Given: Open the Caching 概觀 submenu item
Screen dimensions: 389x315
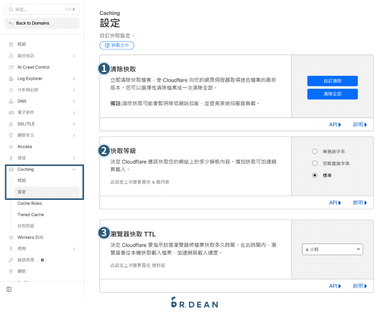Looking at the screenshot, I should (x=46, y=180).
